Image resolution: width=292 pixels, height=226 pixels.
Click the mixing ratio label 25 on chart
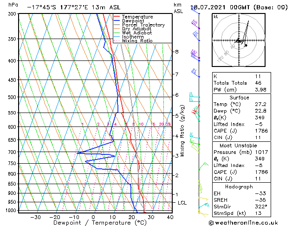pyautogui.click(x=168, y=124)
